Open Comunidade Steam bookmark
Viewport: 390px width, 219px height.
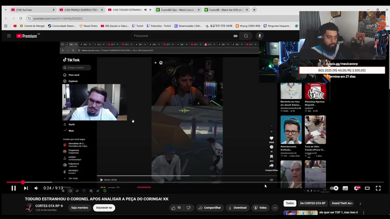[x=61, y=26]
